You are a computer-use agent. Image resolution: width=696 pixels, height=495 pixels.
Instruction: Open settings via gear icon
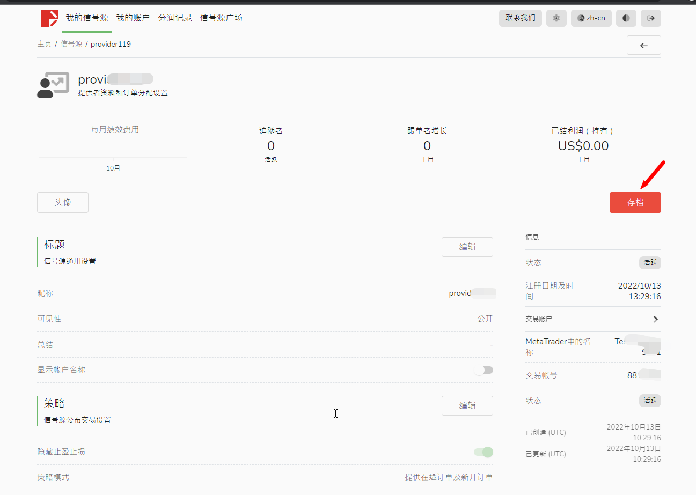[556, 18]
